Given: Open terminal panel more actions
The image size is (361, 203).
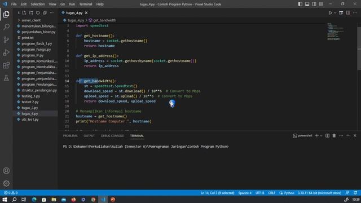Looking at the screenshot, I should point(341,135).
